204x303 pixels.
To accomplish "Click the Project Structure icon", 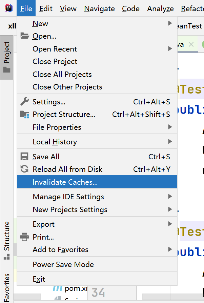I will pyautogui.click(x=24, y=115).
